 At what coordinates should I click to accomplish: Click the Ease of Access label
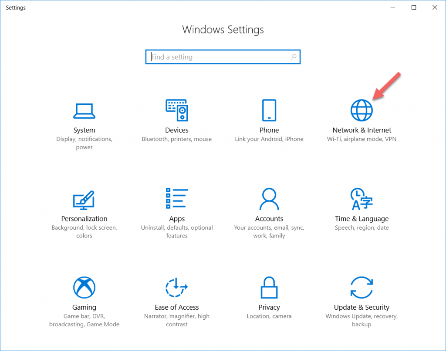[177, 307]
